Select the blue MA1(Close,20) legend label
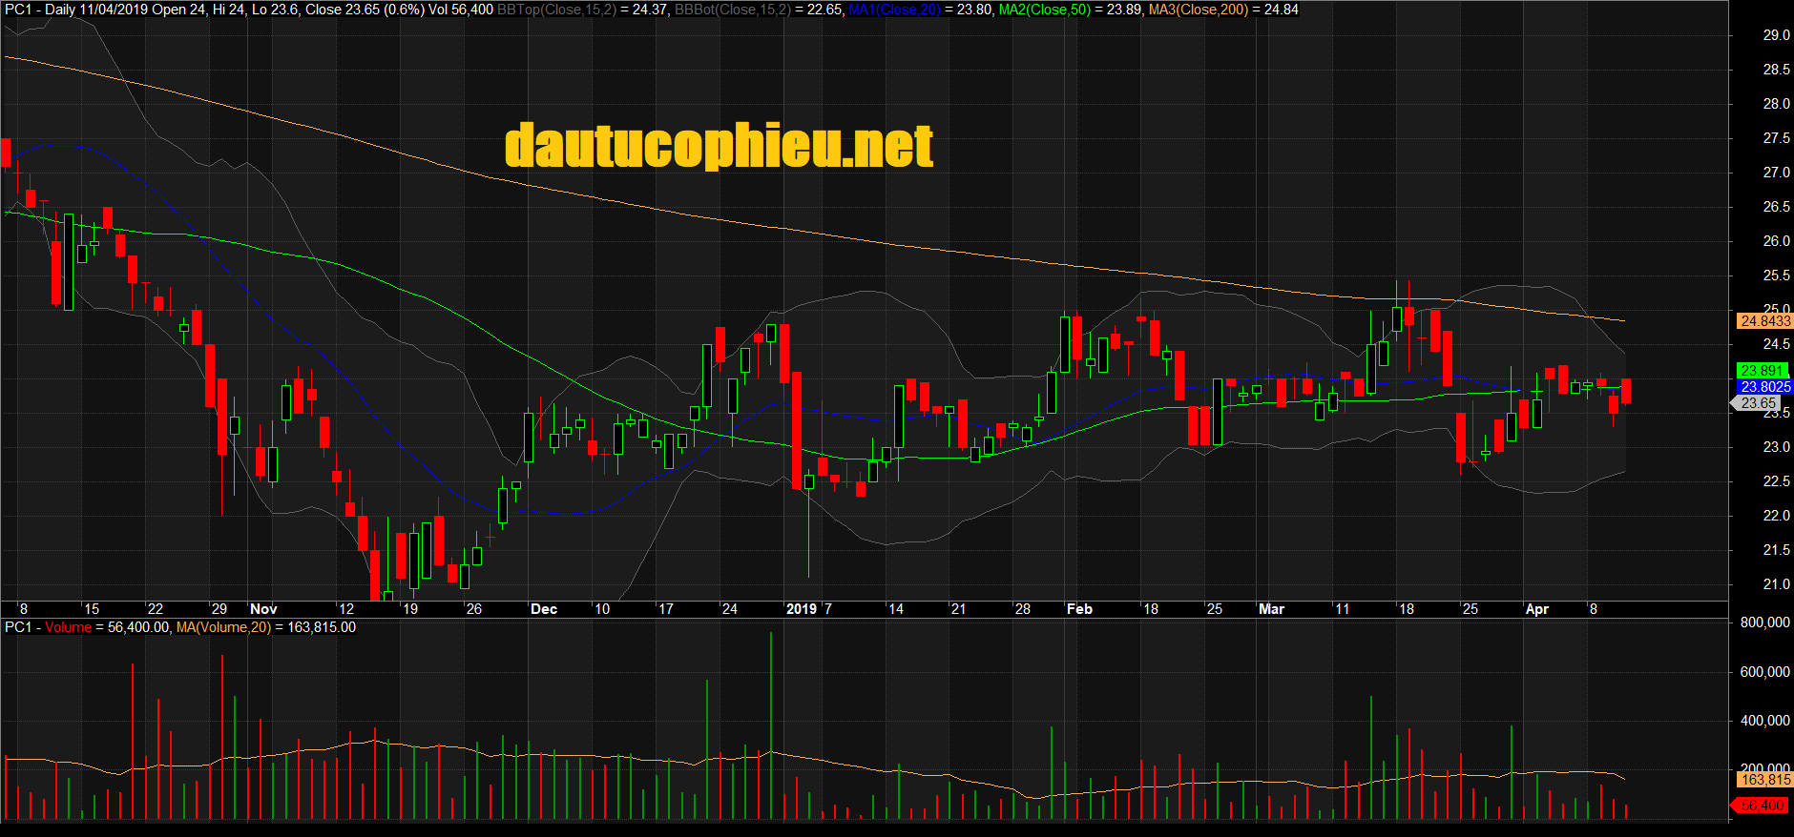 coord(894,10)
